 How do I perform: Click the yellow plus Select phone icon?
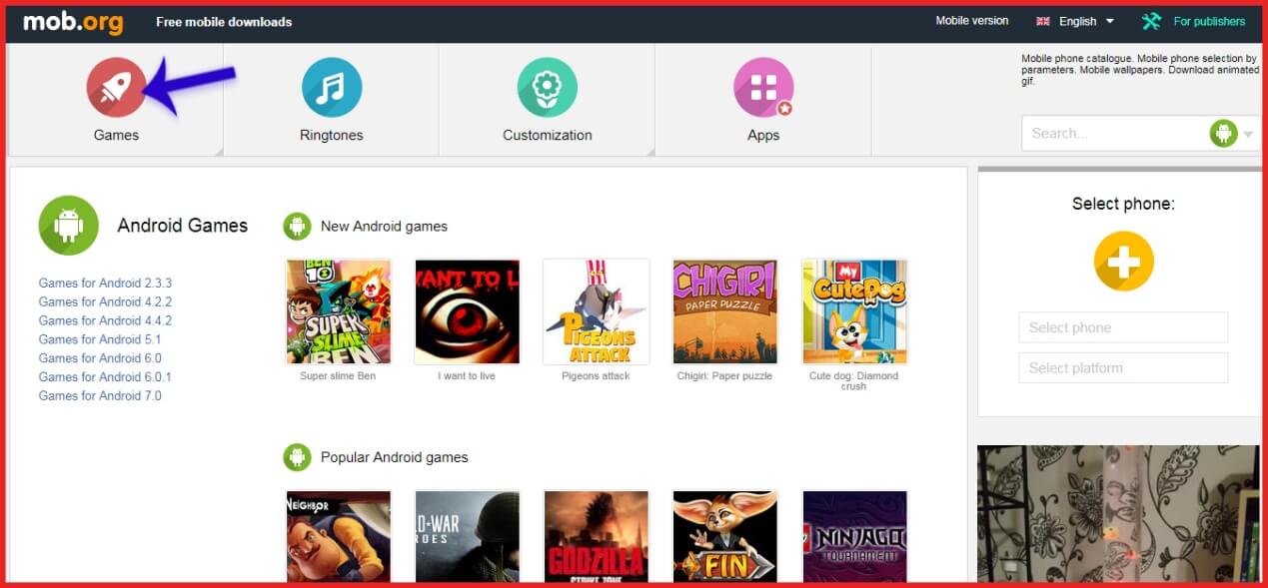(1123, 262)
